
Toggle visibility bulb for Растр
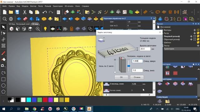198,33
